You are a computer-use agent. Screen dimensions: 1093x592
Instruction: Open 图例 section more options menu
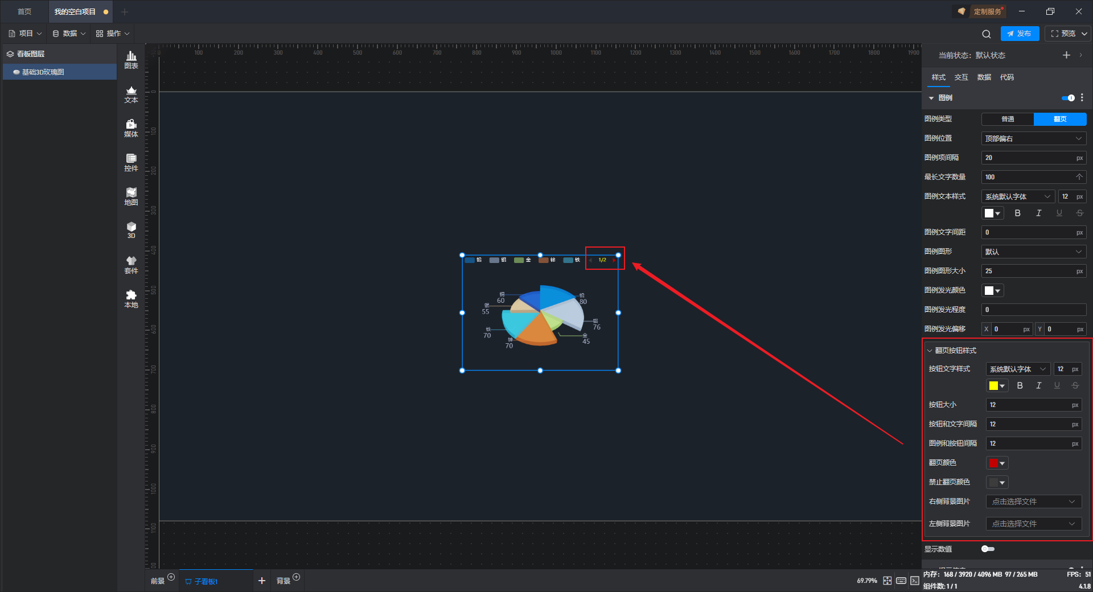coord(1082,98)
